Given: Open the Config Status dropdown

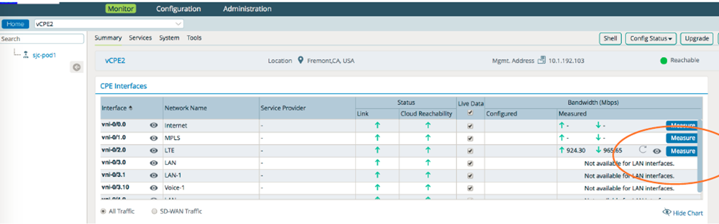Looking at the screenshot, I should coord(650,39).
